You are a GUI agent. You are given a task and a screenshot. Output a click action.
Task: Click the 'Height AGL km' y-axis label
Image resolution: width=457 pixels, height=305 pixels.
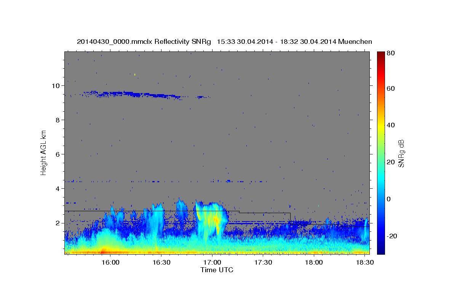[x=43, y=152]
